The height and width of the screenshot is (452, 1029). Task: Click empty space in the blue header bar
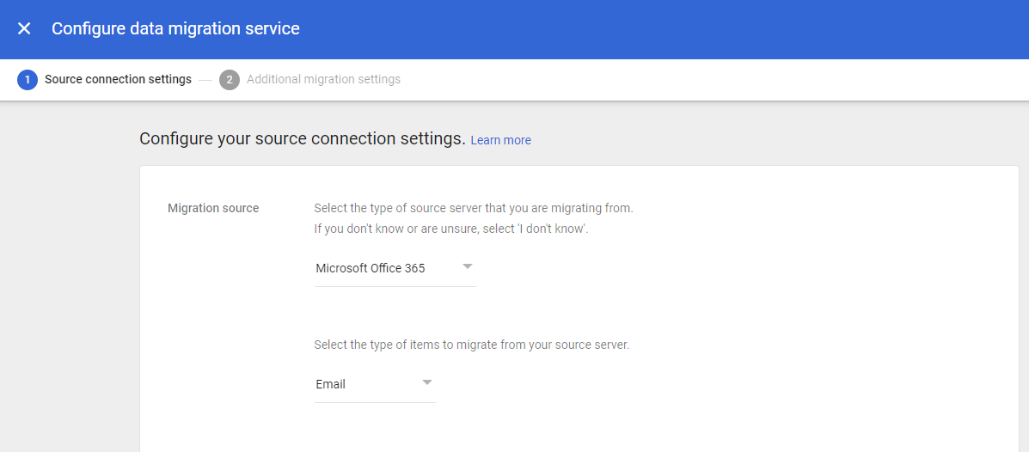(x=656, y=29)
